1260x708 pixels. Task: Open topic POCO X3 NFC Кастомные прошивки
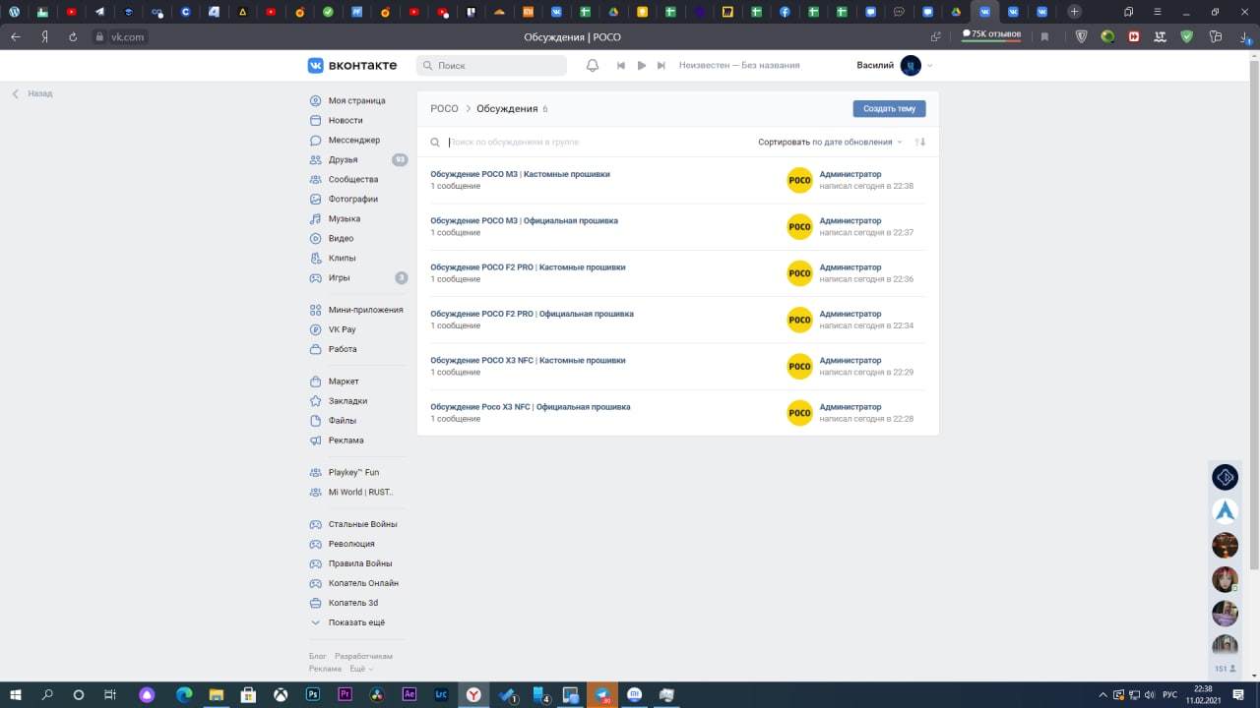(528, 360)
